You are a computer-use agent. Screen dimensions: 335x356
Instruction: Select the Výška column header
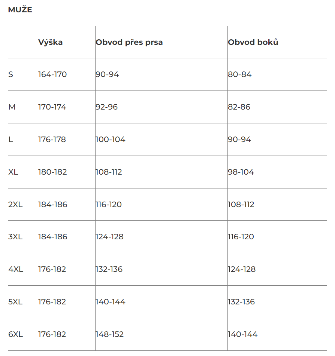point(51,43)
